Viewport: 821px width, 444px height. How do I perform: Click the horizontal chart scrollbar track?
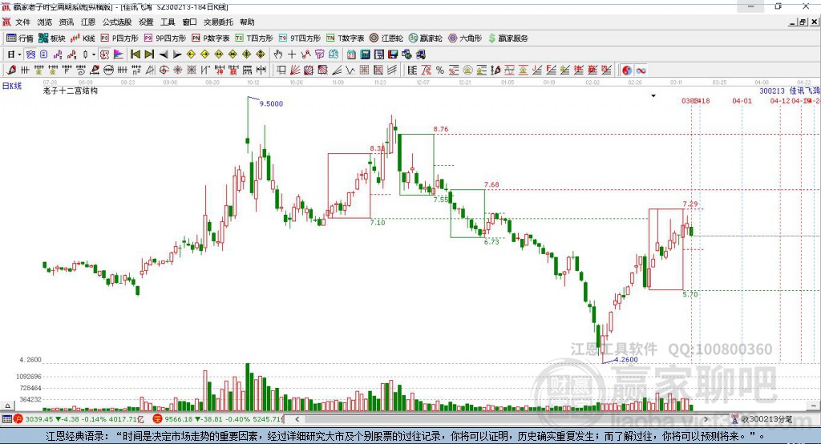[502, 419]
